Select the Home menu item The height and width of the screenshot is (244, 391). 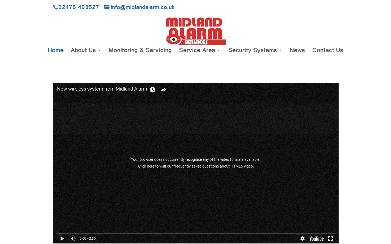coord(56,50)
